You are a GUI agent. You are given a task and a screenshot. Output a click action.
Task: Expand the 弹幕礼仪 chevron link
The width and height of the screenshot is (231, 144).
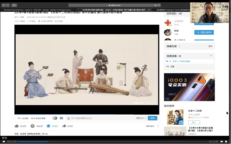(x=141, y=118)
